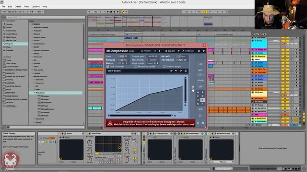Select preset slot A

198,92
